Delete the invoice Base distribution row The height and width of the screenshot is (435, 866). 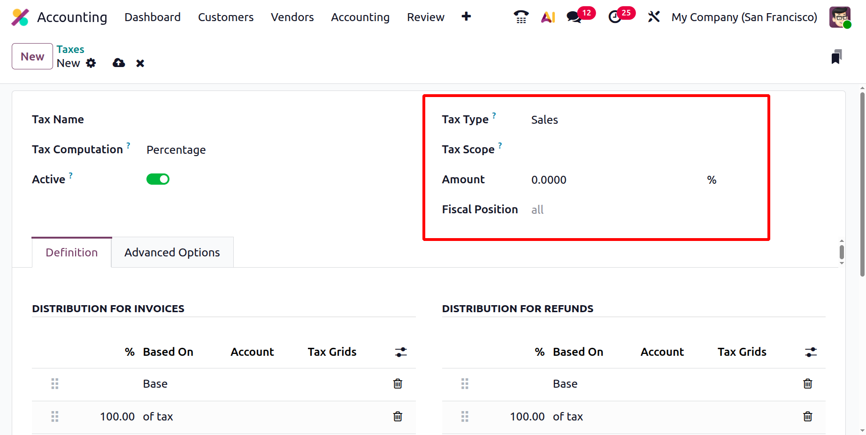(398, 384)
